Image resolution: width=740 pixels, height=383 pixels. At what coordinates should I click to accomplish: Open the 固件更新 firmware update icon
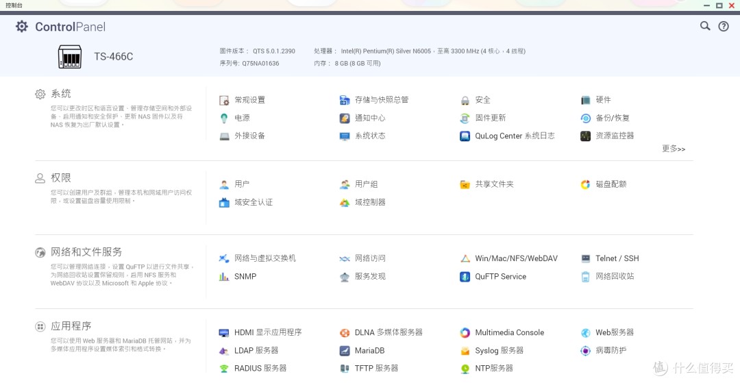465,118
